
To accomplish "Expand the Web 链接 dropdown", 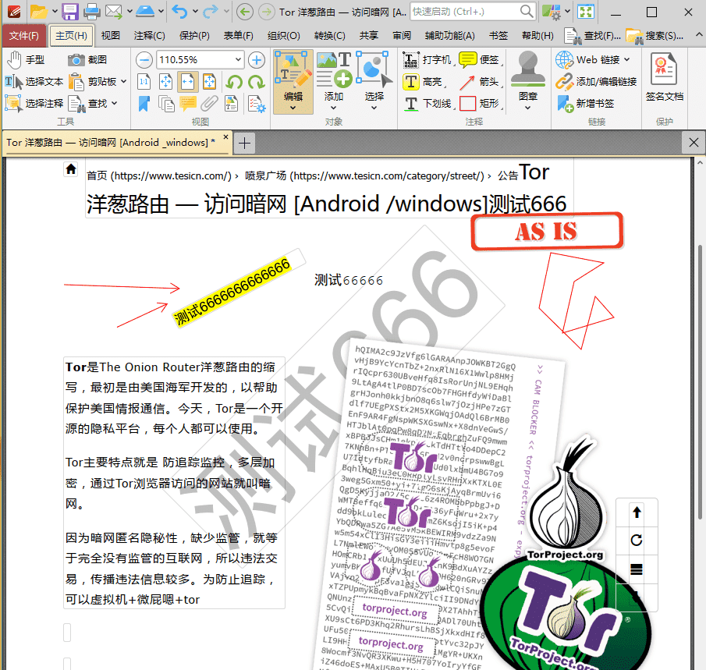I will pos(626,59).
